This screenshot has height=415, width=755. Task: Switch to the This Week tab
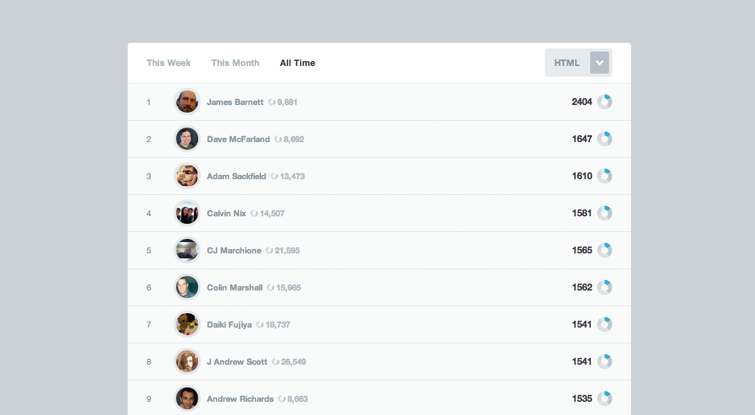[169, 63]
